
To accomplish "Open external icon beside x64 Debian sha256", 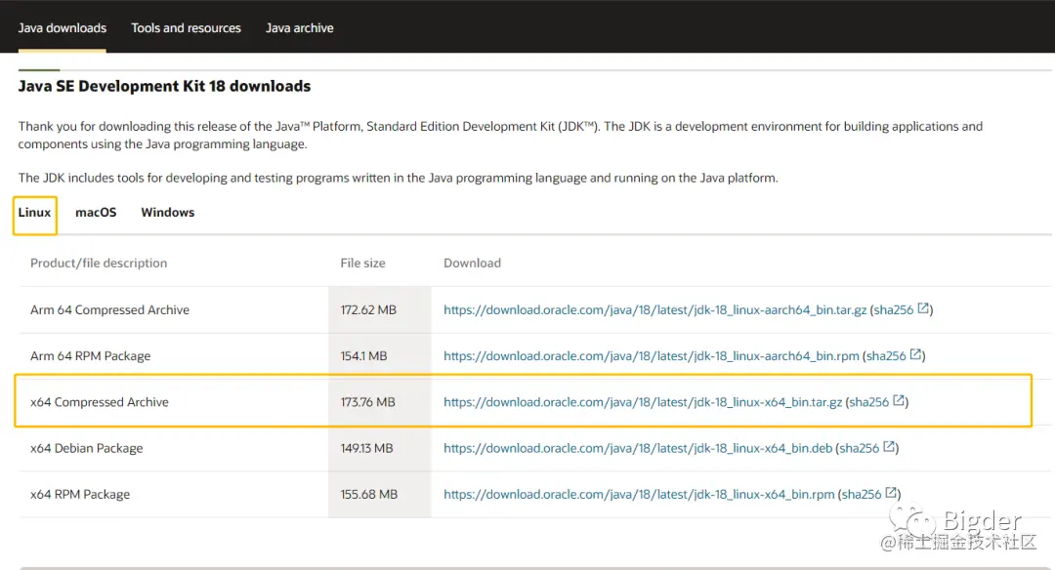I will click(x=890, y=447).
